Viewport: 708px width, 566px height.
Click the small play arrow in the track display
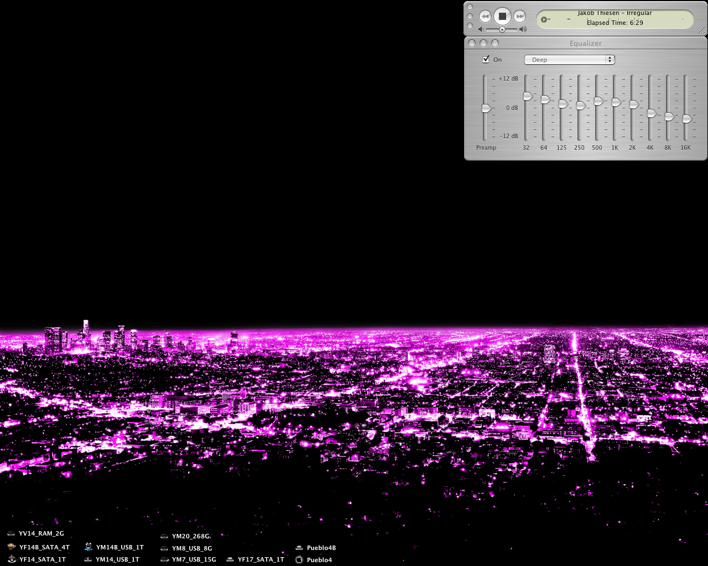click(544, 19)
